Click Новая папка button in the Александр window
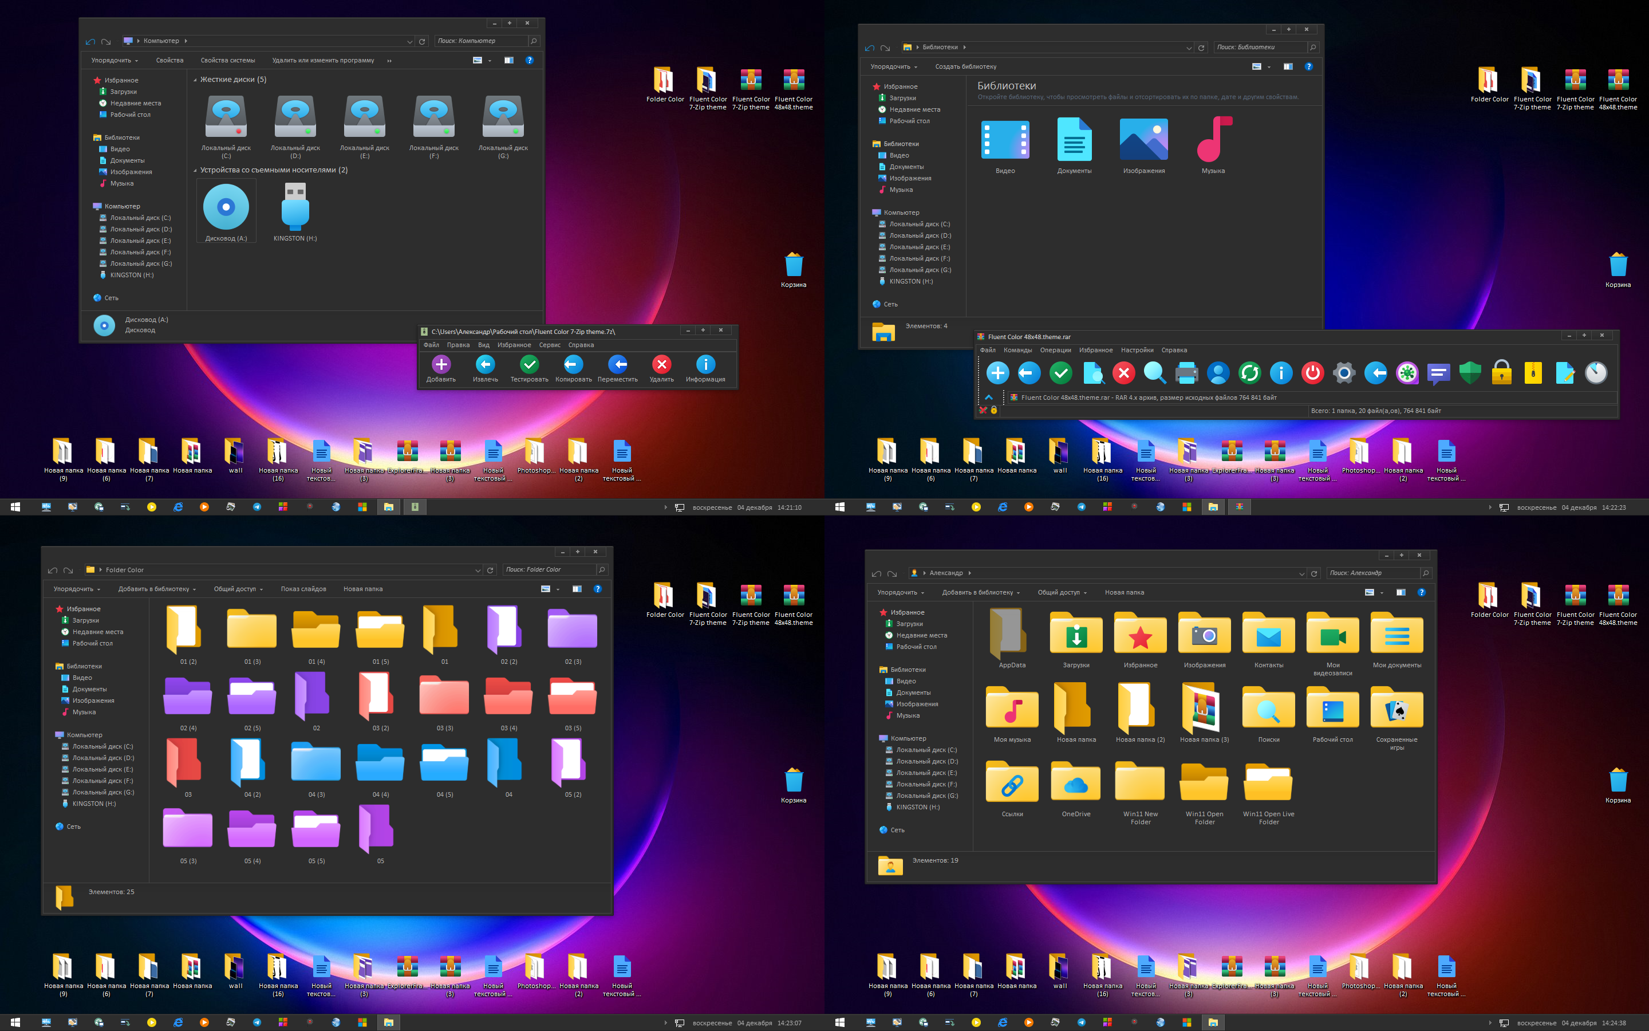Viewport: 1649px width, 1031px height. [1125, 593]
